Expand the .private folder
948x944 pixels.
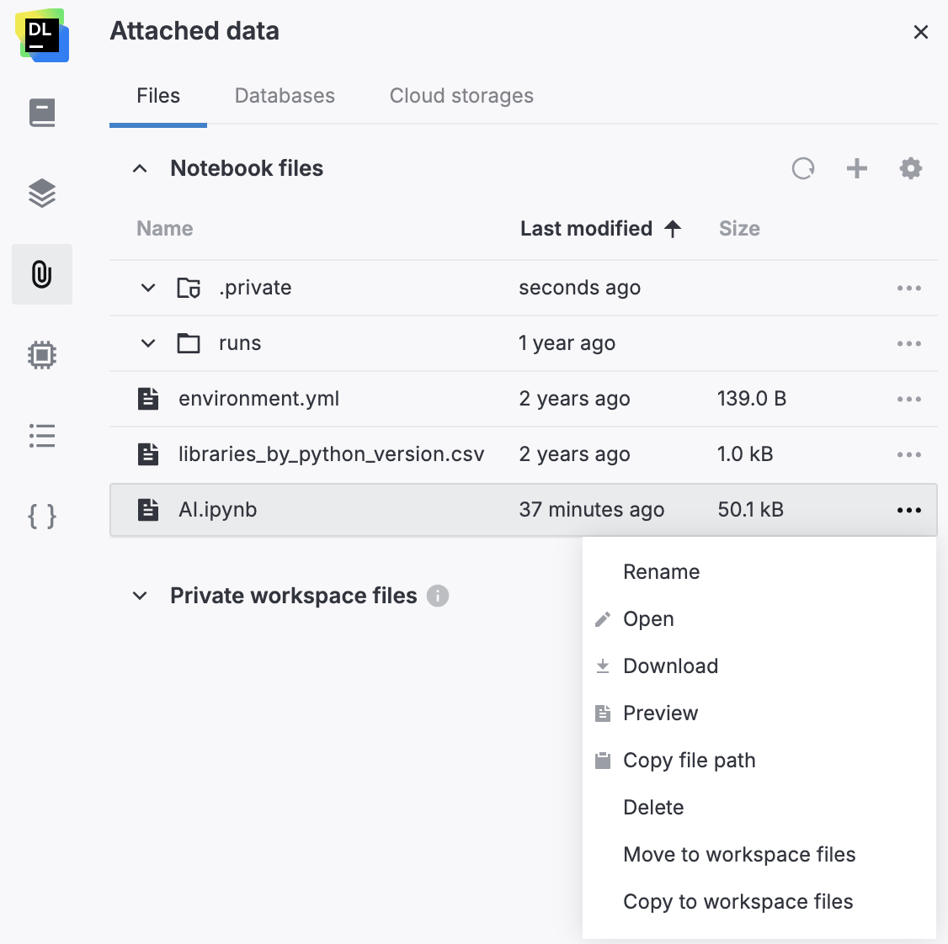pyautogui.click(x=148, y=288)
